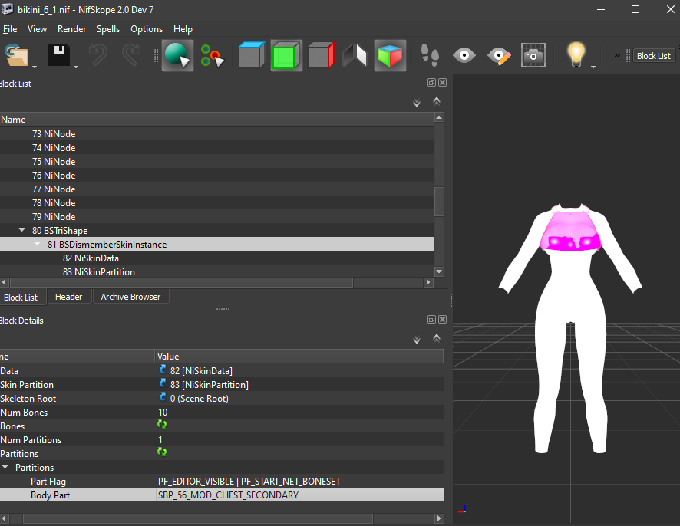Select the walk view footprints icon
680x526 pixels.
tap(430, 55)
